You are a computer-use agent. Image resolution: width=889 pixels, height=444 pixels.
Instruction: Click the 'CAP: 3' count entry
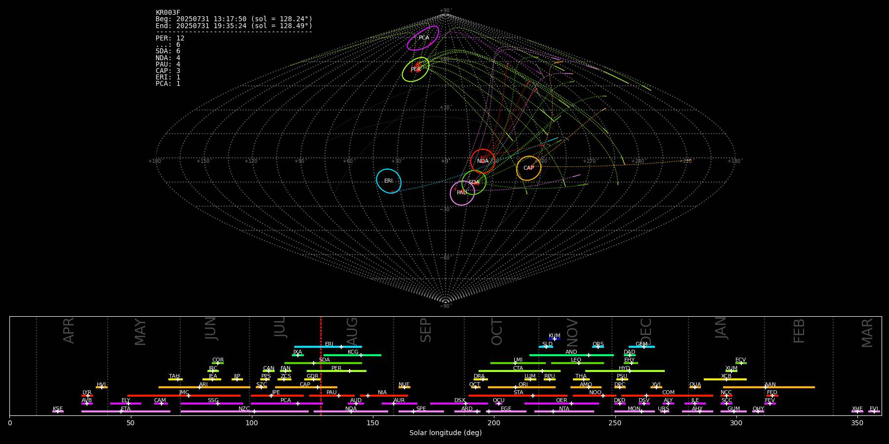pyautogui.click(x=168, y=71)
